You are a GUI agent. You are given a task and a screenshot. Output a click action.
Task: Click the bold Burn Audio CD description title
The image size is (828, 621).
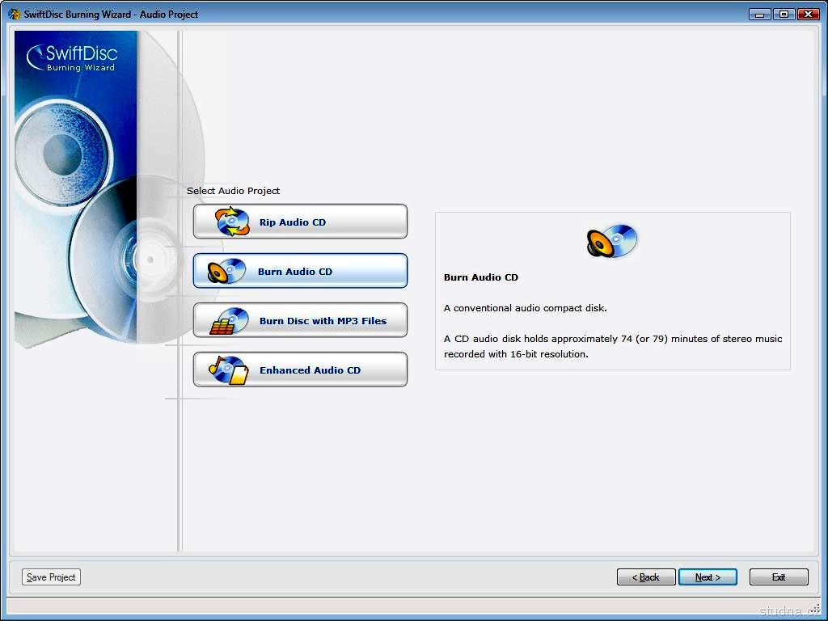click(x=481, y=277)
